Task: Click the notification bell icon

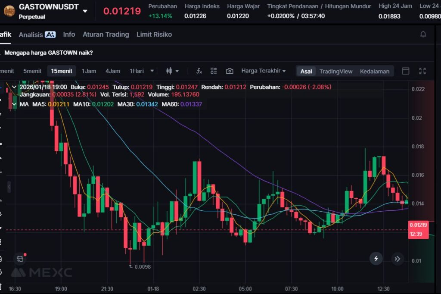Action: pos(423,34)
